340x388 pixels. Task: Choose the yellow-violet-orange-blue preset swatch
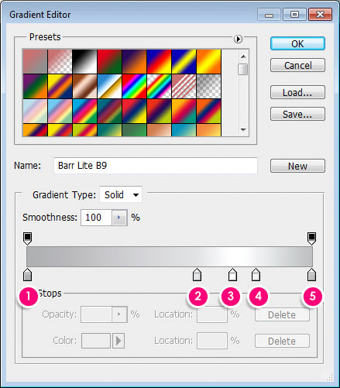(60, 86)
